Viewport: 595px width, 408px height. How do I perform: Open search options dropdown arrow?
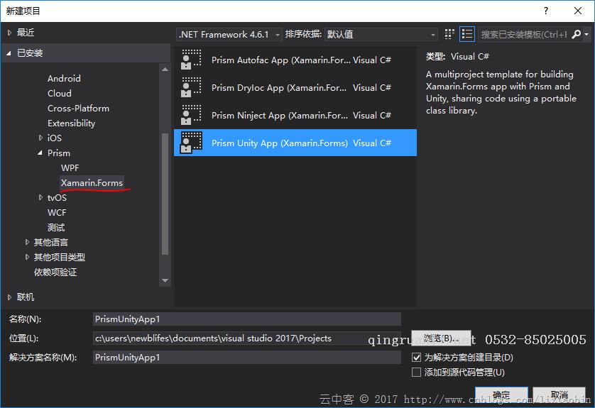tap(586, 35)
